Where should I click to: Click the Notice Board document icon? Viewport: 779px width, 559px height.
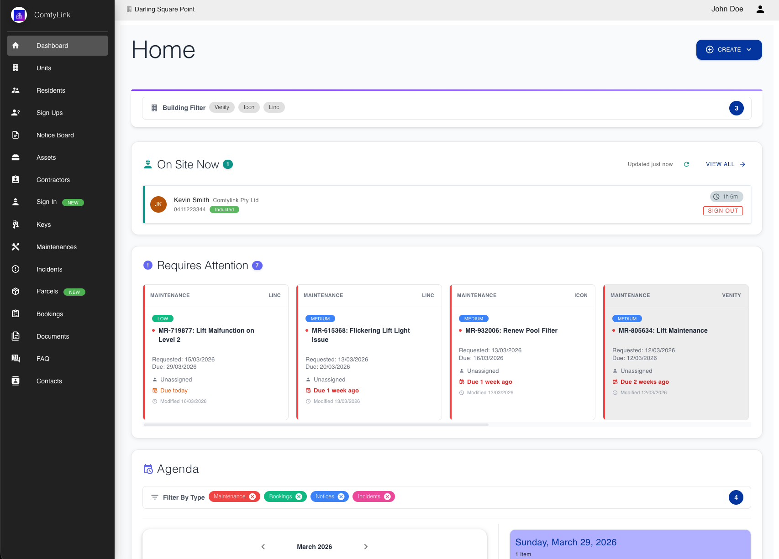point(16,135)
